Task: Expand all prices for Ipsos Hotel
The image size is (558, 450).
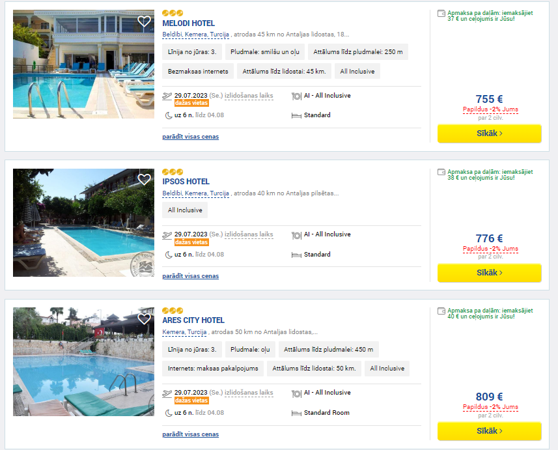Action: click(x=190, y=276)
